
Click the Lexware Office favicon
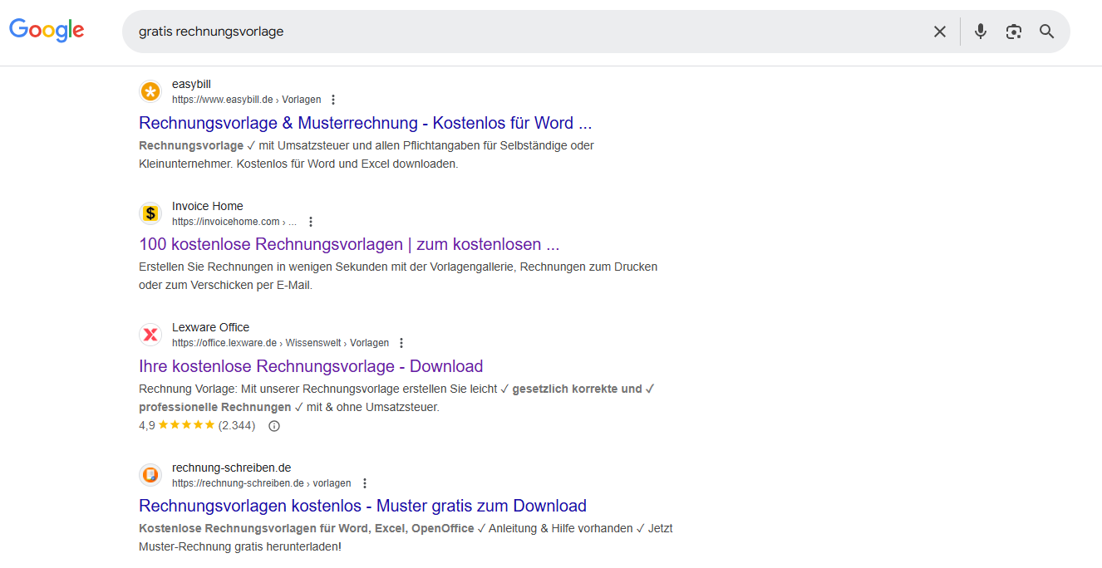pos(150,335)
